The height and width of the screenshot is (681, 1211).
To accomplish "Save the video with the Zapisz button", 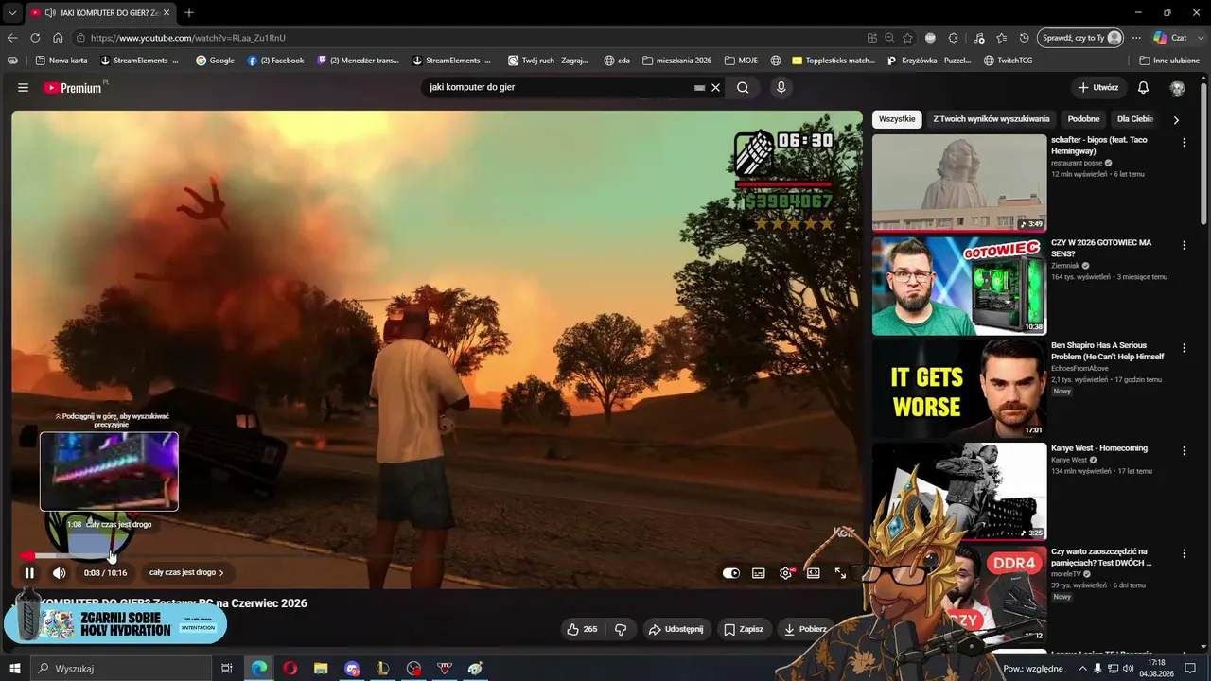I will pyautogui.click(x=744, y=629).
